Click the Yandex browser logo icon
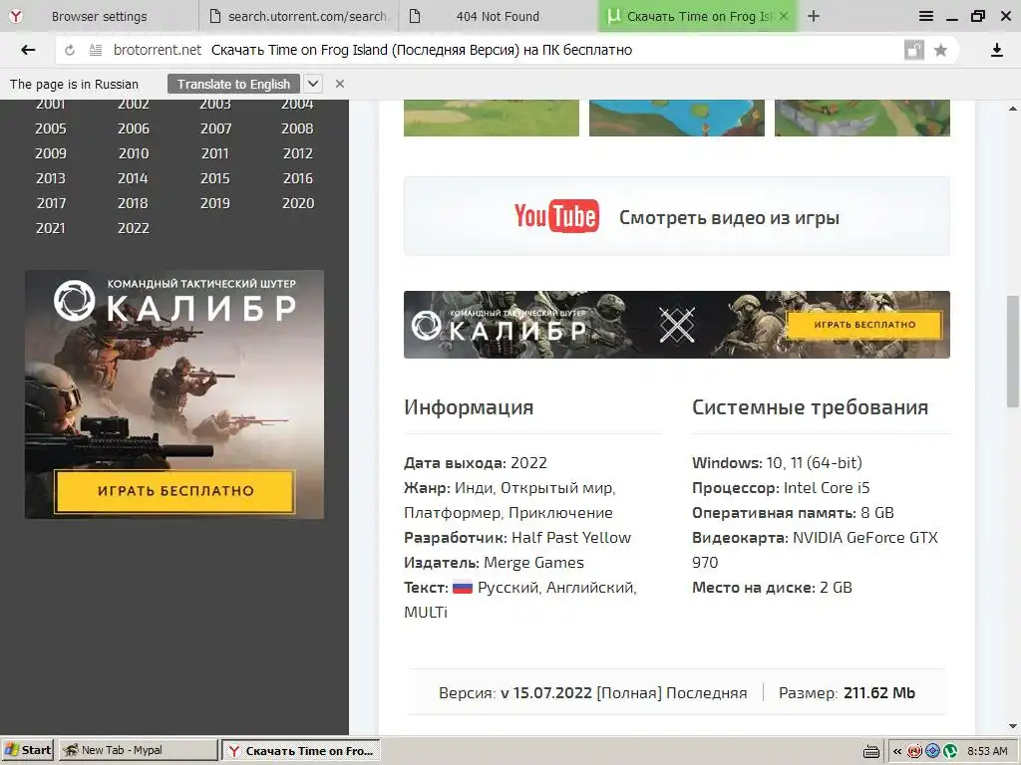This screenshot has height=765, width=1021. tap(16, 16)
